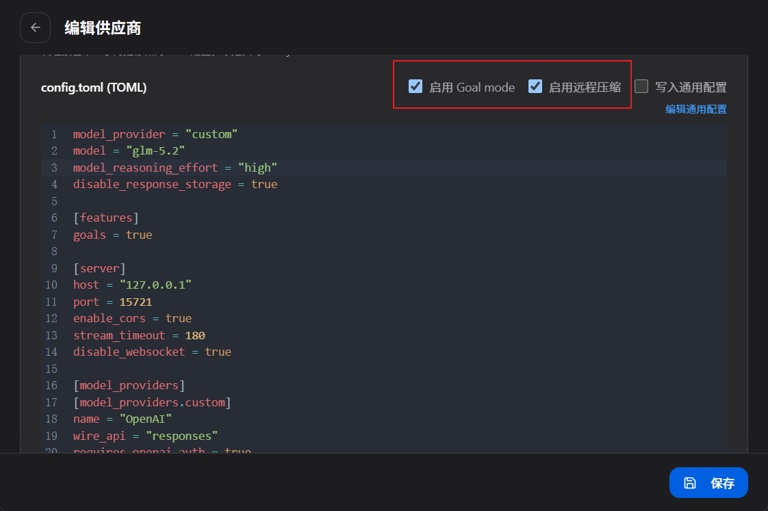This screenshot has width=768, height=511.
Task: Click line number 8 in the gutter
Action: [x=54, y=252]
